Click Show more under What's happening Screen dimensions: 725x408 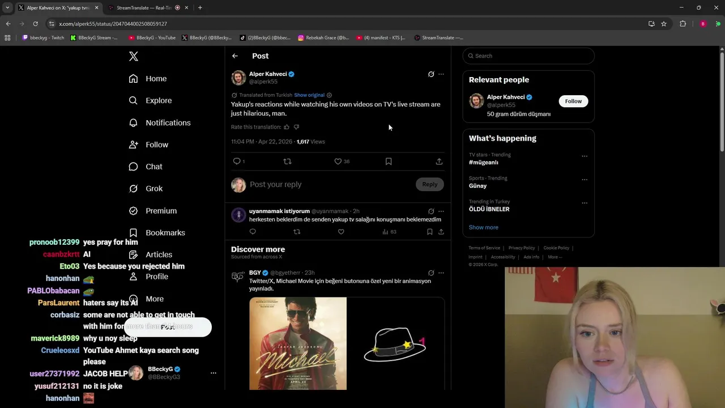(484, 227)
